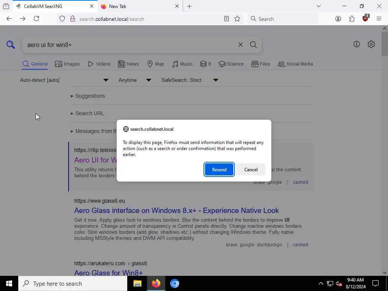Screen dimensions: 388x291
Task: Select the It search category
Action: click(205, 64)
